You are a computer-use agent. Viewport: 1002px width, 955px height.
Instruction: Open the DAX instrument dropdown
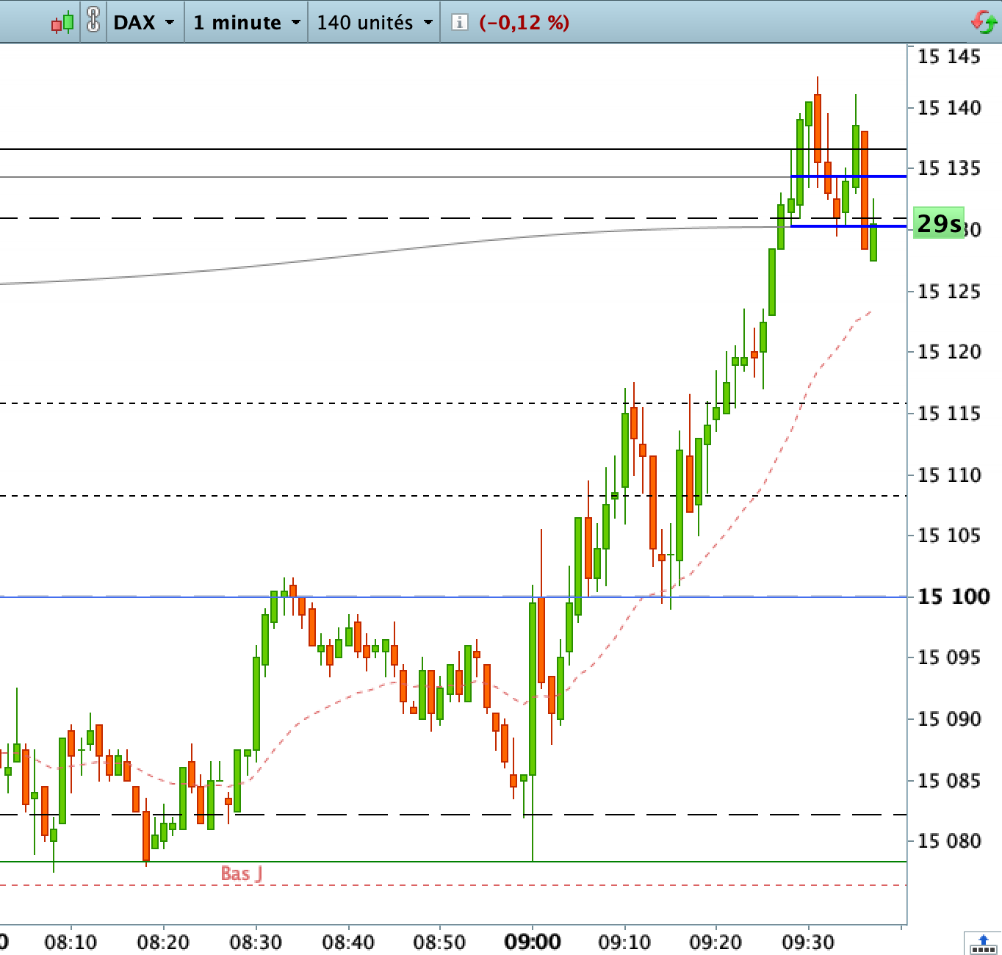click(144, 23)
